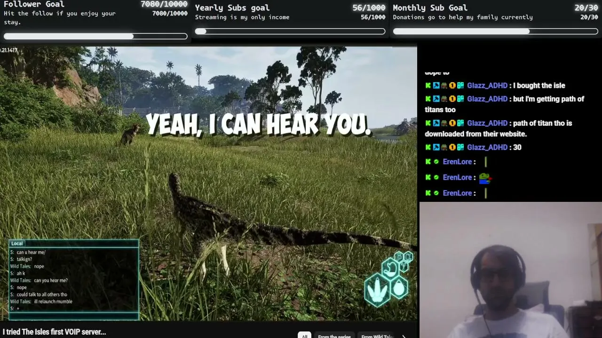Click the Yearly Subs goal progress bar
Screen dimensions: 602x338
(x=290, y=31)
